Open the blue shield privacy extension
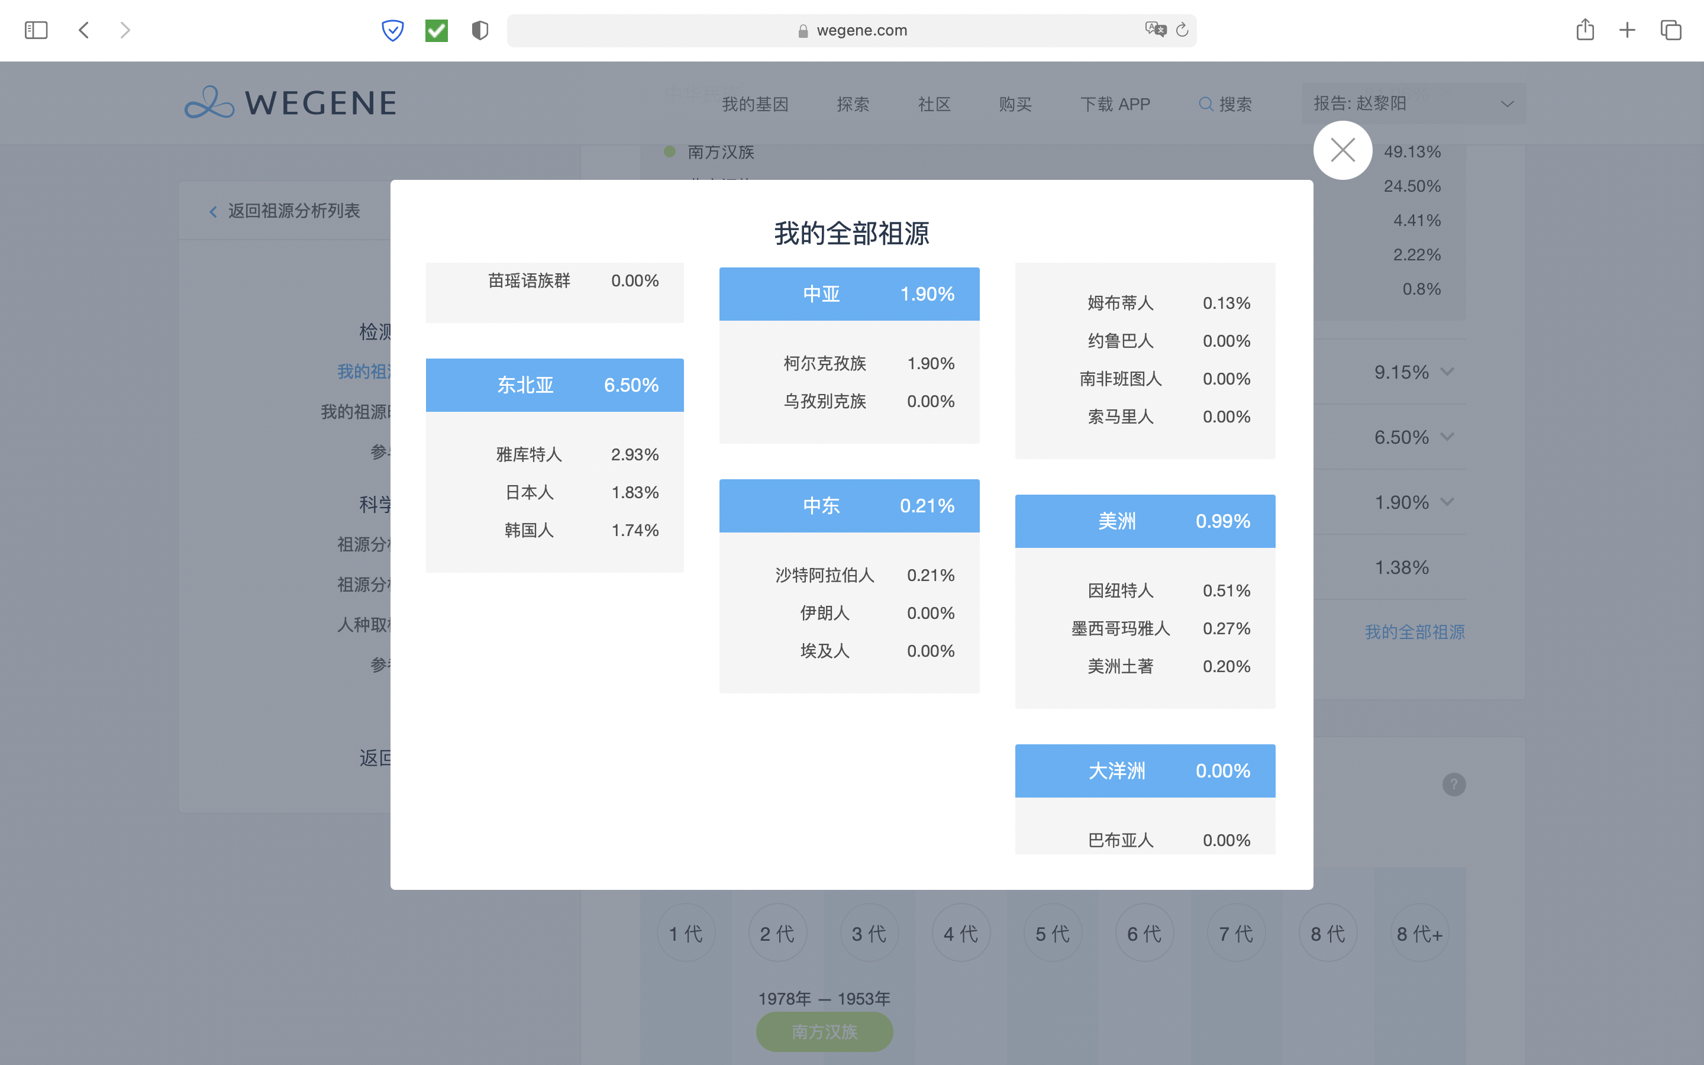Screen dimensions: 1704x1065 point(392,30)
